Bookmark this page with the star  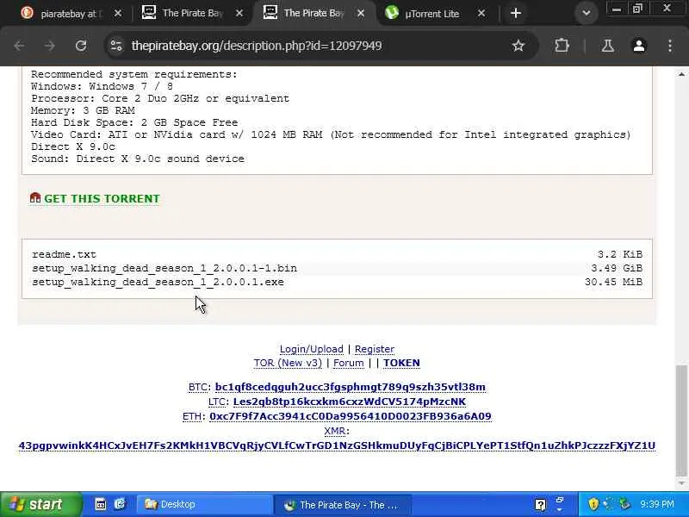point(518,46)
